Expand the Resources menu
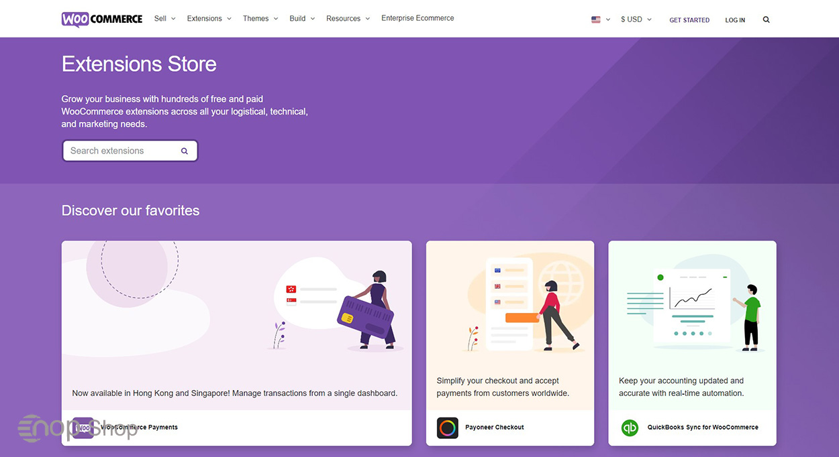Viewport: 839px width, 457px height. point(348,18)
